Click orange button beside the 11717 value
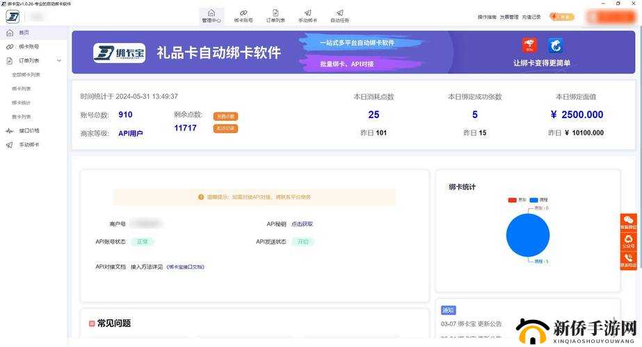 pyautogui.click(x=225, y=128)
